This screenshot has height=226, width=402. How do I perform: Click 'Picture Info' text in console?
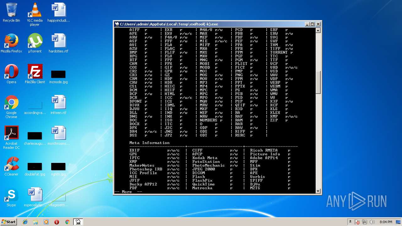click(265, 154)
